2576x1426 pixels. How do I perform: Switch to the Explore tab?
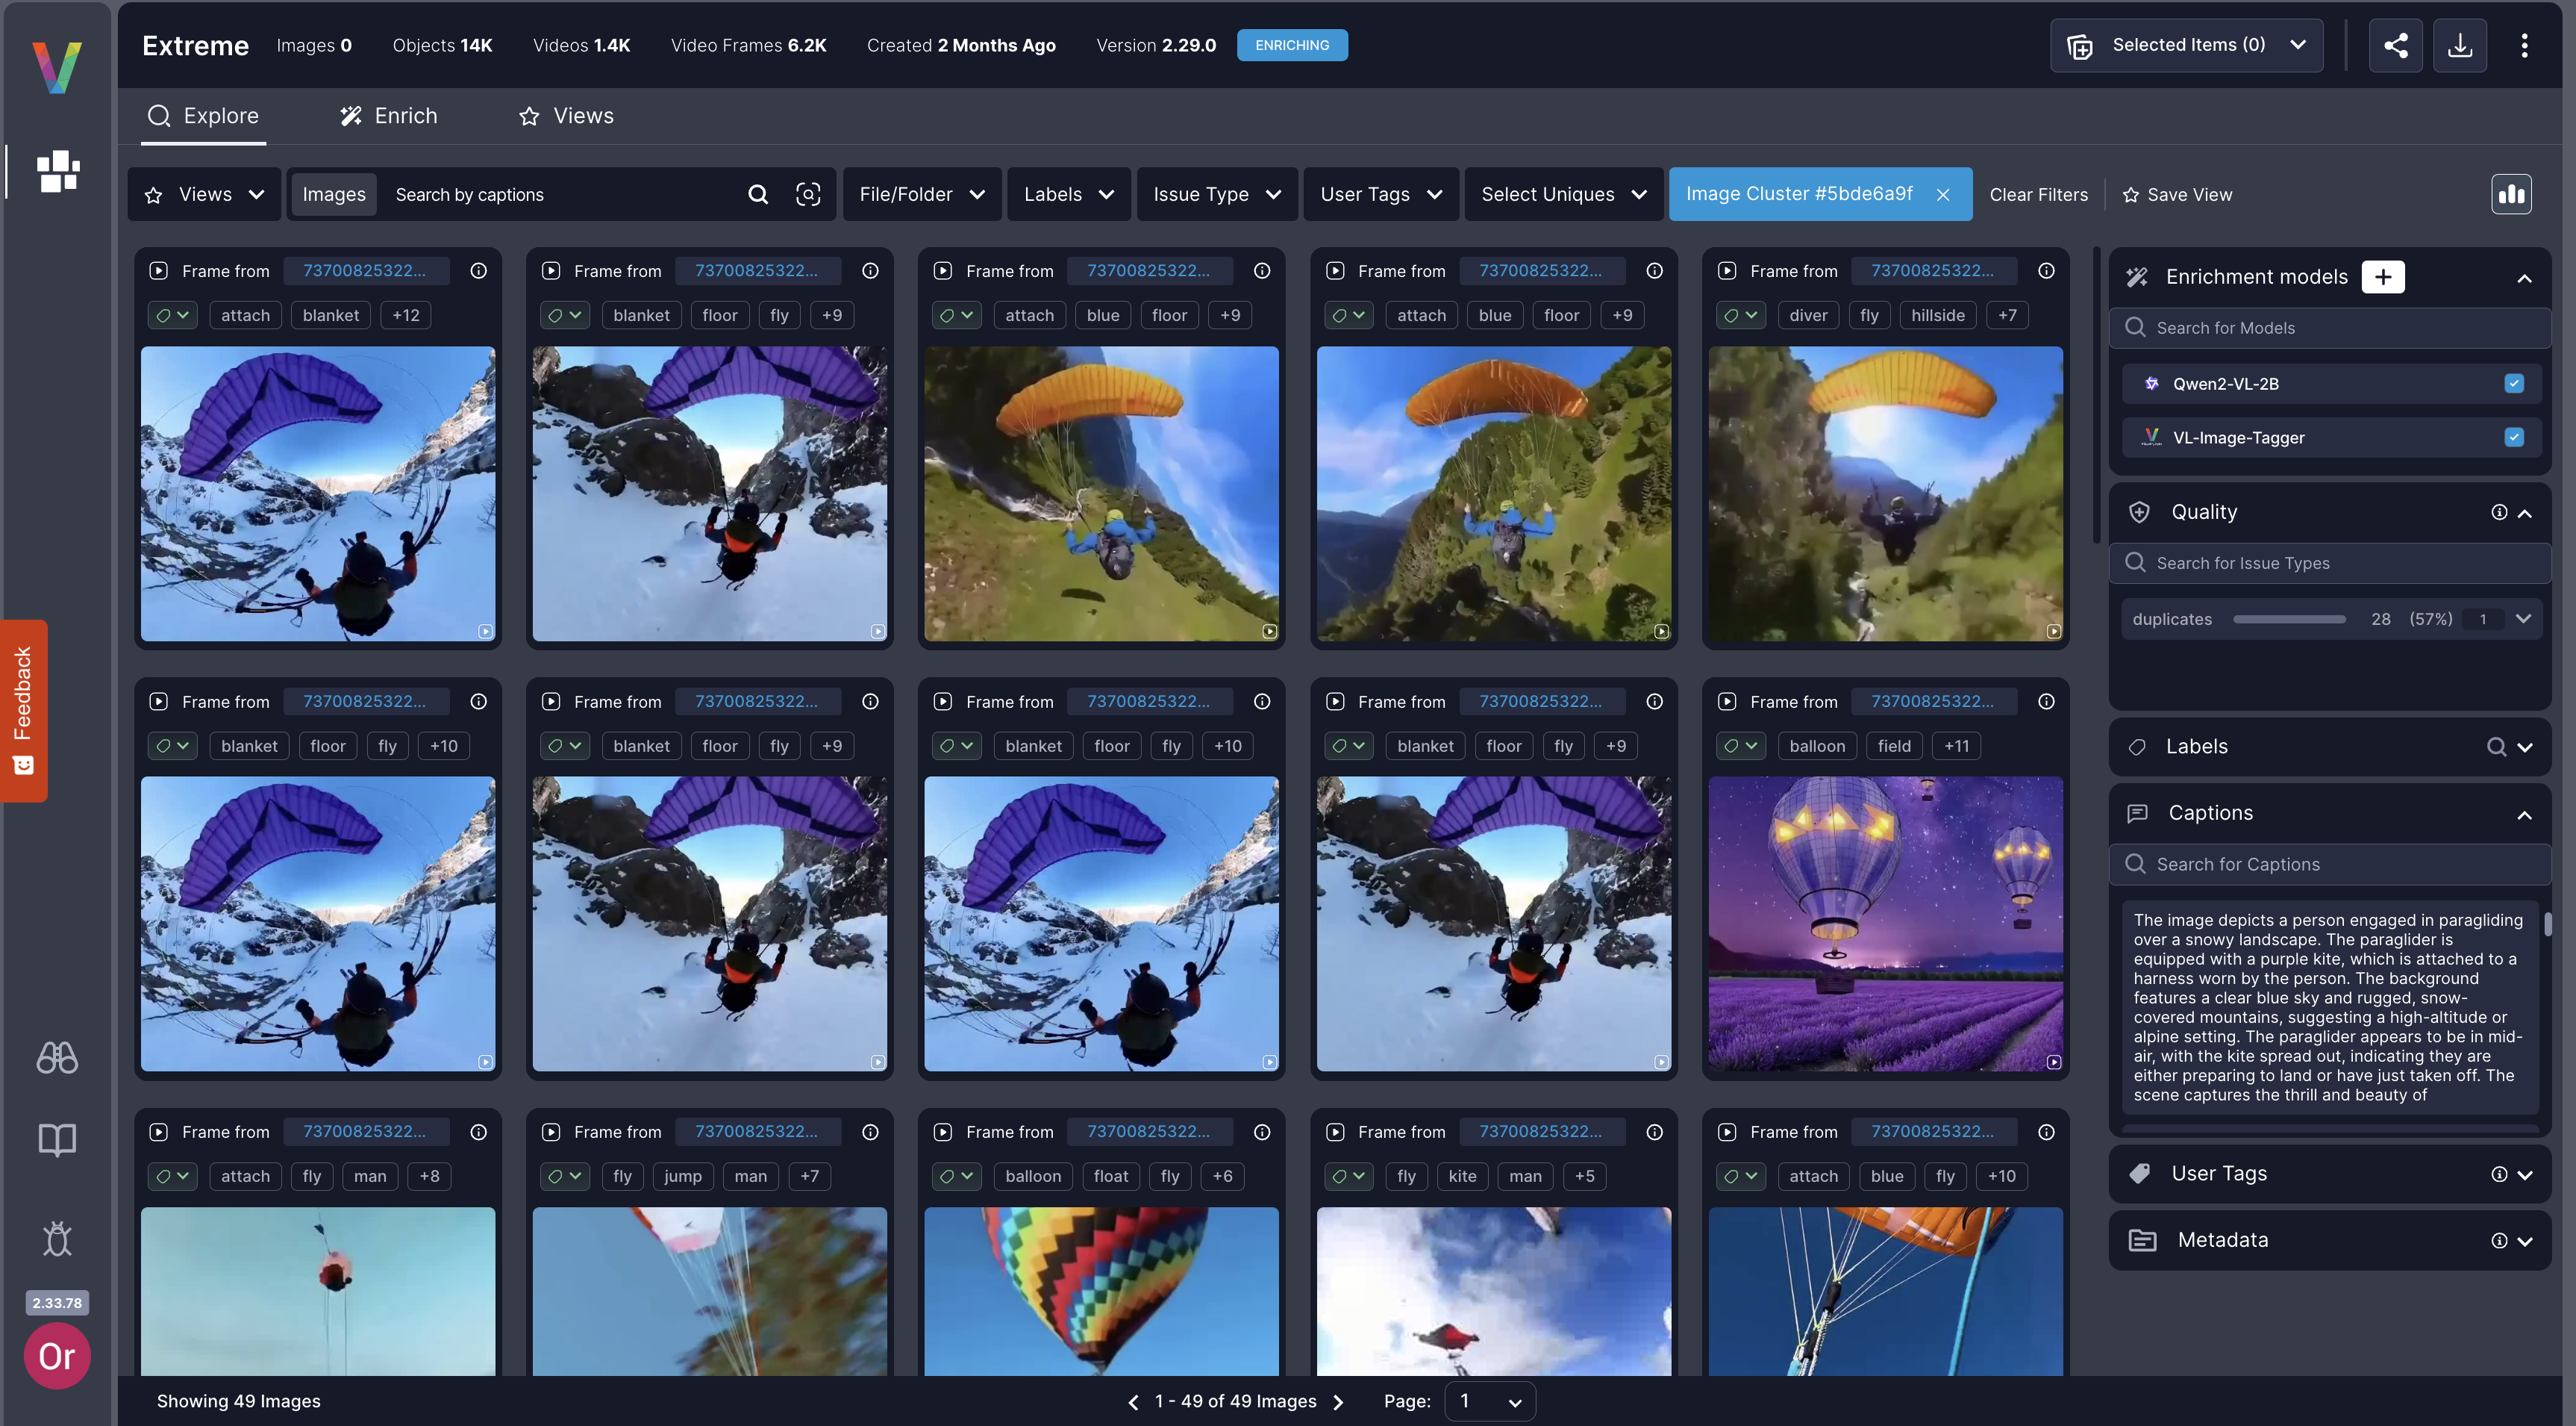point(203,115)
